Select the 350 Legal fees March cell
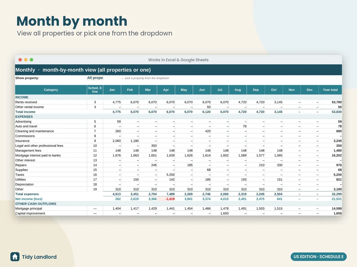 [x=148, y=146]
